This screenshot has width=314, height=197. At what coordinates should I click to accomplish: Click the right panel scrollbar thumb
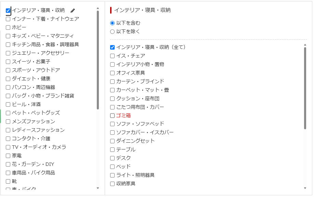(x=305, y=88)
